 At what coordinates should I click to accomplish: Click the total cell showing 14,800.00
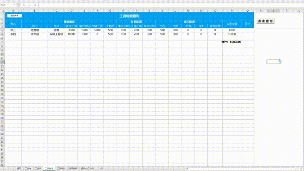(x=235, y=42)
